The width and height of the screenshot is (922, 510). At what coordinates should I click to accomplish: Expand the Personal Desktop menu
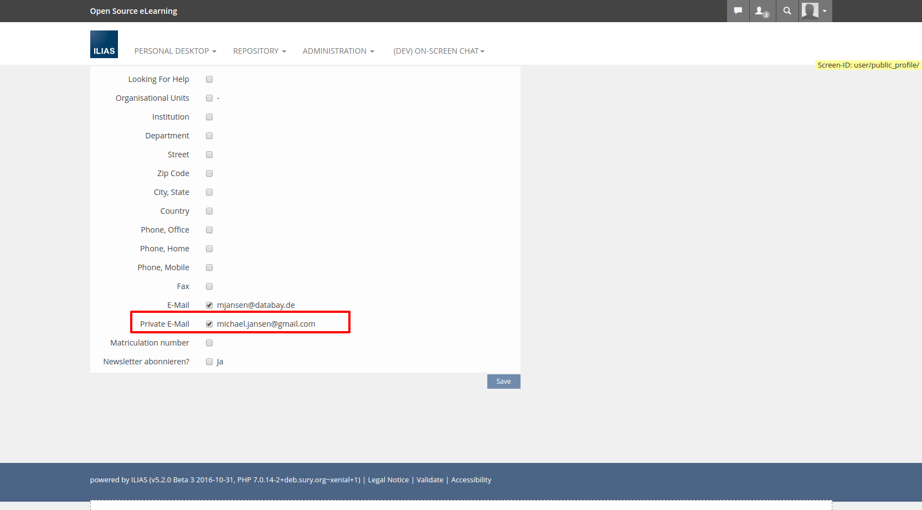tap(175, 51)
